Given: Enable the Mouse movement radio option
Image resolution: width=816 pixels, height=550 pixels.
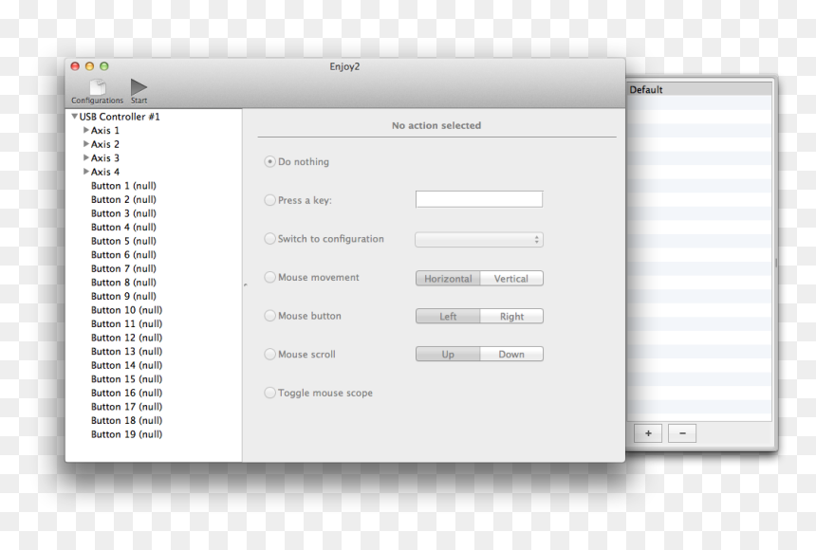Looking at the screenshot, I should pyautogui.click(x=269, y=277).
